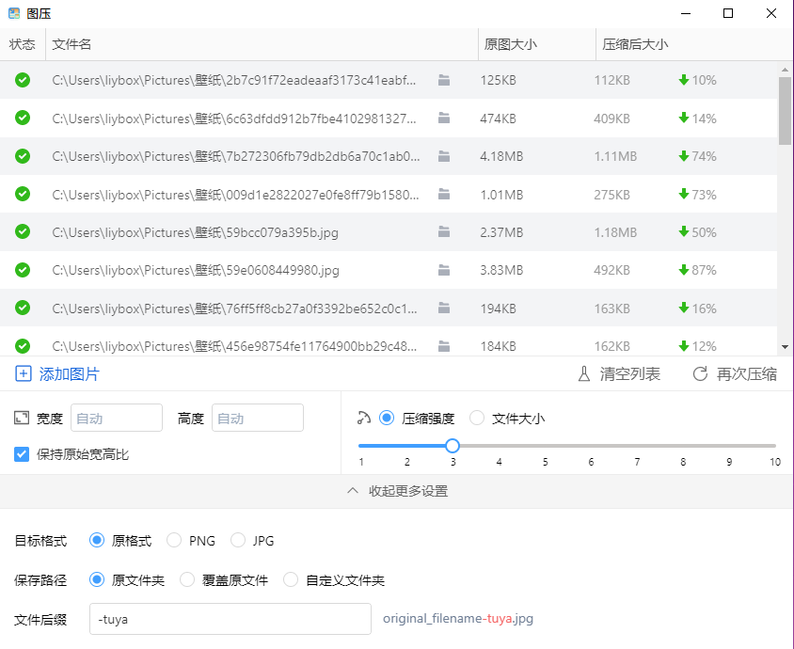Click original_filename-tuya.jpg preview text
Screen dimensions: 794x649
458,619
